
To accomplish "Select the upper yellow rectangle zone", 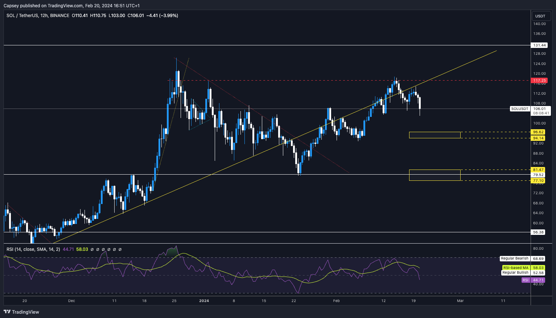I will 434,135.
